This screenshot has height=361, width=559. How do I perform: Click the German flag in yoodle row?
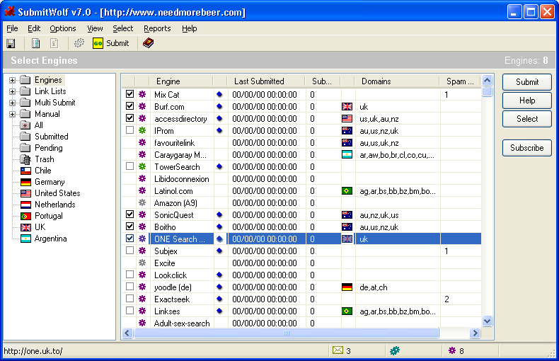[x=347, y=287]
